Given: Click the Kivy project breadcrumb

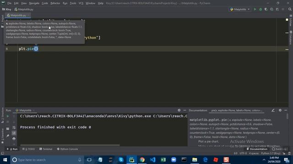Looking at the screenshot, I should click(7, 9).
